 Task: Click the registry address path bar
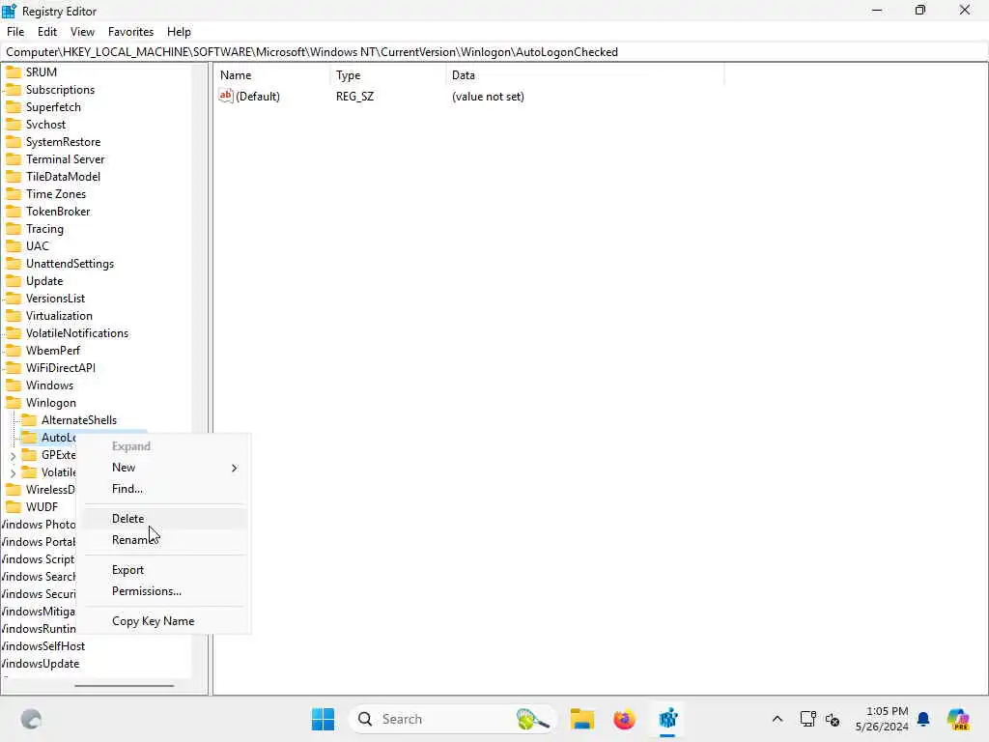pyautogui.click(x=494, y=52)
